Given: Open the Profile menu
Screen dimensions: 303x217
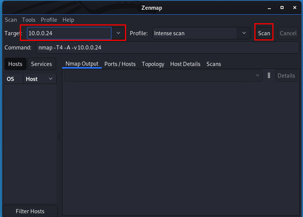Looking at the screenshot, I should click(49, 20).
